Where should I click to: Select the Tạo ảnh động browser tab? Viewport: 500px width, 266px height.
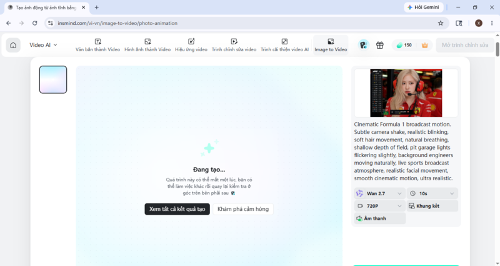click(x=46, y=8)
